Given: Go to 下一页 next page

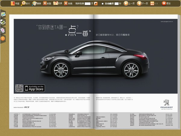Looking at the screenshot, I should pyautogui.click(x=142, y=3).
